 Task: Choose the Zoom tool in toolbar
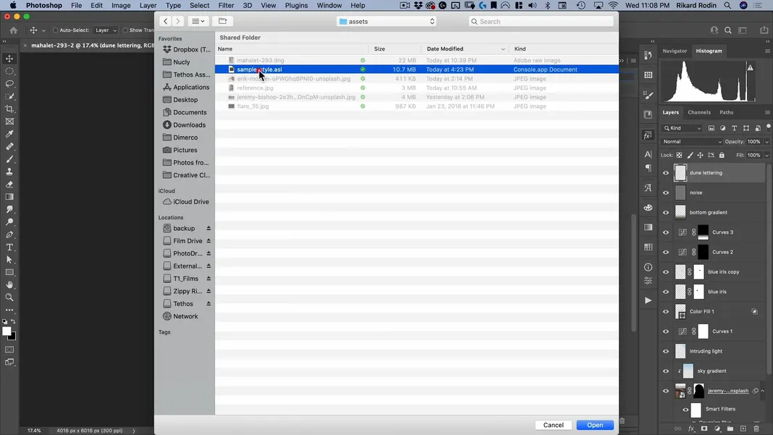9,297
